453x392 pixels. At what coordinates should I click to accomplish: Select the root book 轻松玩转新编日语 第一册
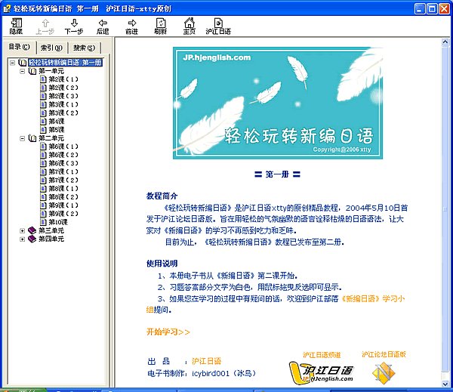click(x=65, y=63)
